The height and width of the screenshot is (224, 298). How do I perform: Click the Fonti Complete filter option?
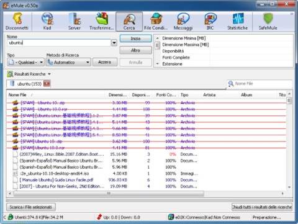coord(176,58)
